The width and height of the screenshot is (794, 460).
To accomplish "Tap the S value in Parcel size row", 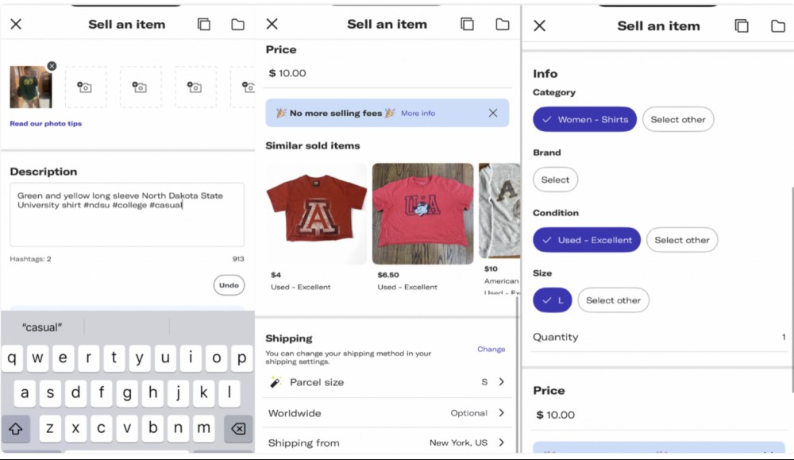I will 484,382.
